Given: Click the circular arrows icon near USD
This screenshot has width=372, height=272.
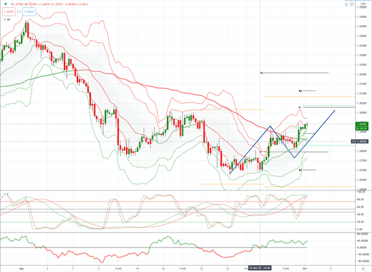Looking at the screenshot, I should coord(352,5).
